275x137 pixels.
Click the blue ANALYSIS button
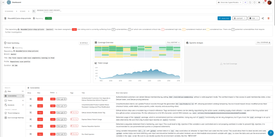(x=224, y=18)
